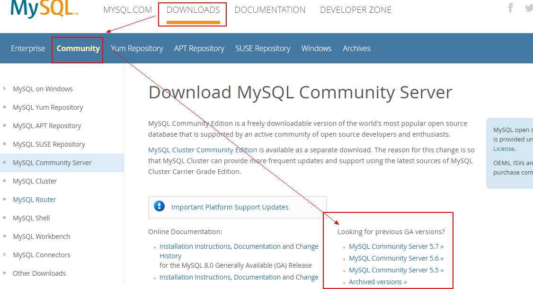Choose the Windows menu item

tap(317, 48)
